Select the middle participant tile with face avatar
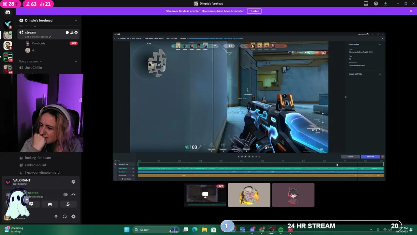This screenshot has height=235, width=417. pyautogui.click(x=249, y=195)
